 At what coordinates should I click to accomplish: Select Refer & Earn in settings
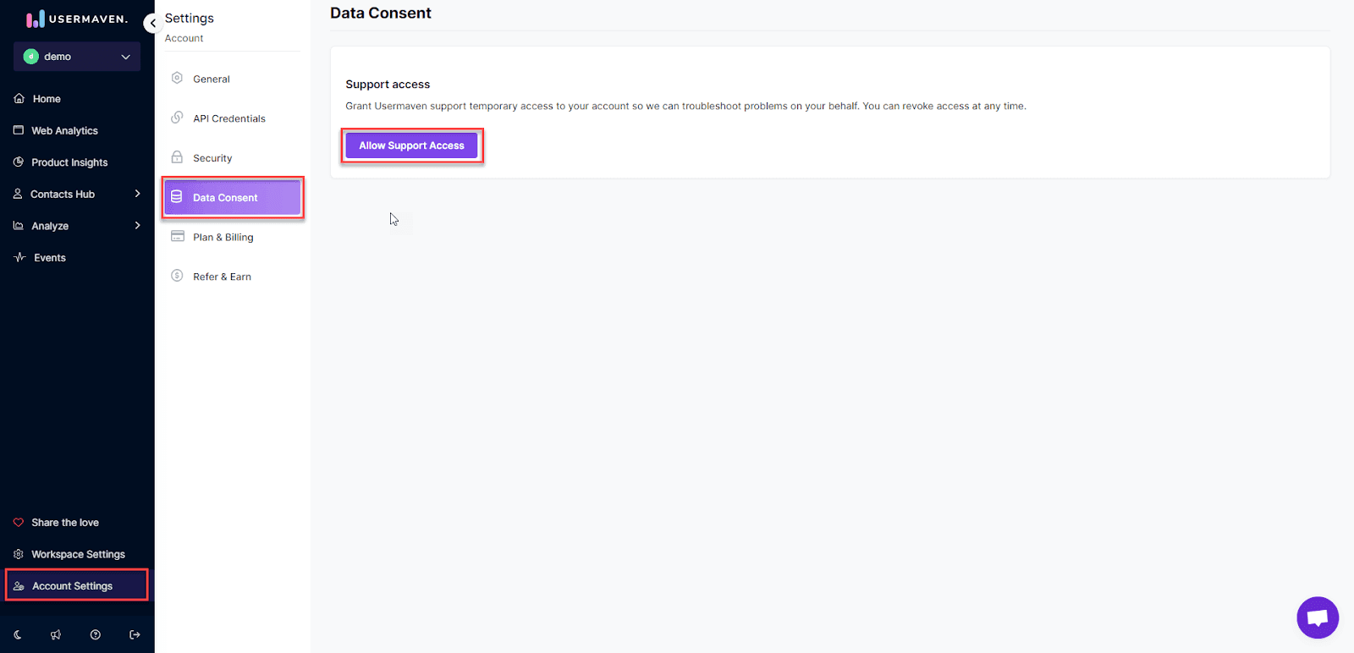tap(222, 277)
